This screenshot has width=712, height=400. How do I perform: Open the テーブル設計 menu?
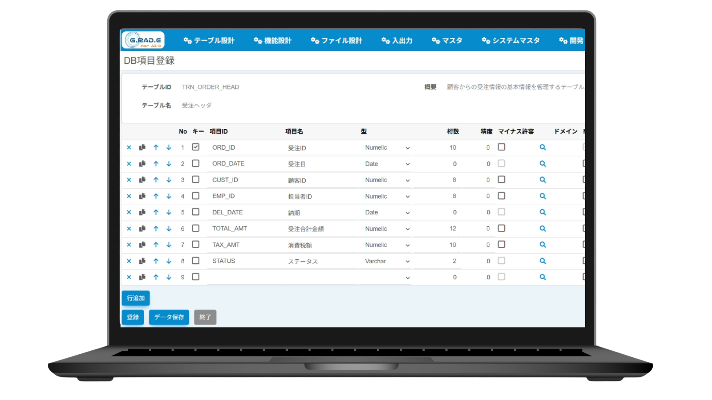(209, 40)
